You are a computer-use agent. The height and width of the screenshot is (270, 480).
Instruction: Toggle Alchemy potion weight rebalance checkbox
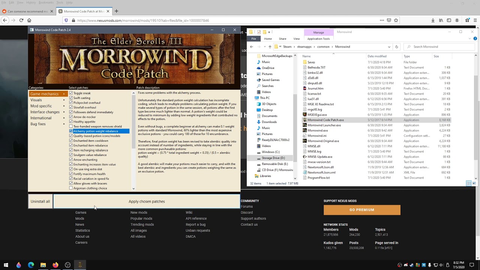click(x=71, y=131)
